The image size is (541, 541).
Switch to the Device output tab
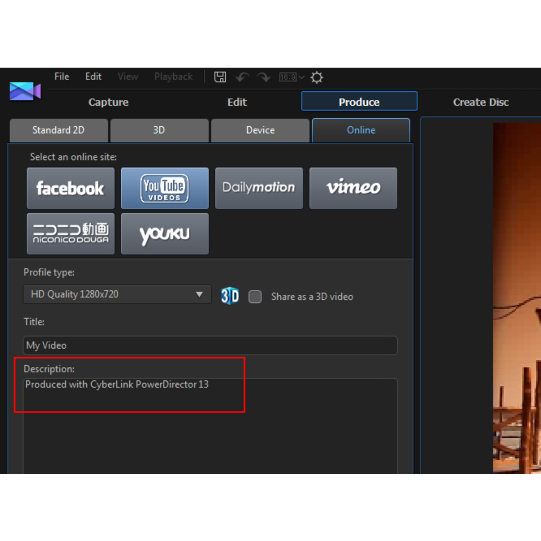click(260, 130)
